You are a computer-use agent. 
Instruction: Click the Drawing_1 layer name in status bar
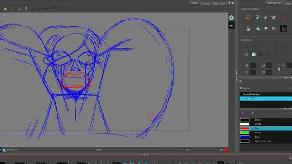click(11, 150)
